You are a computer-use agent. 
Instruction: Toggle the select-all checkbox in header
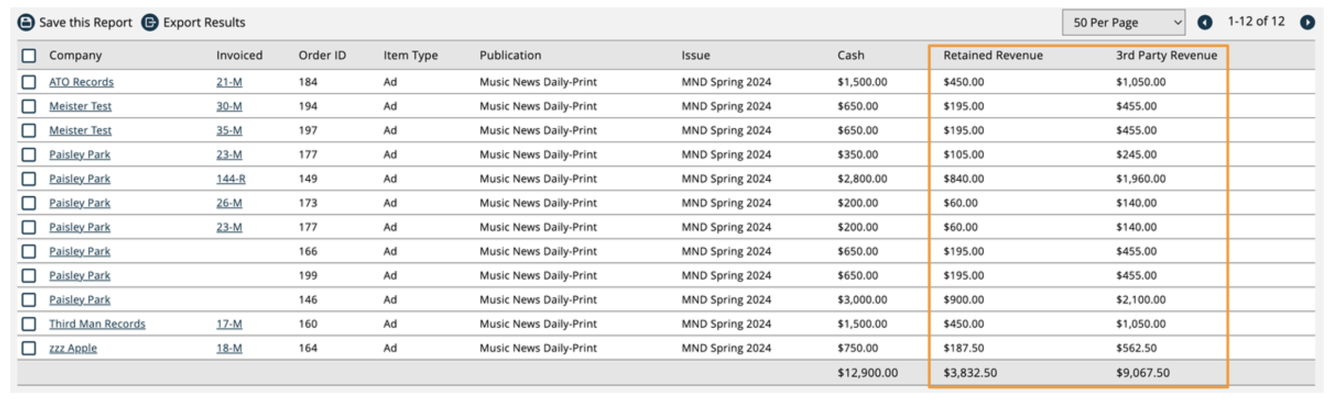(x=29, y=56)
